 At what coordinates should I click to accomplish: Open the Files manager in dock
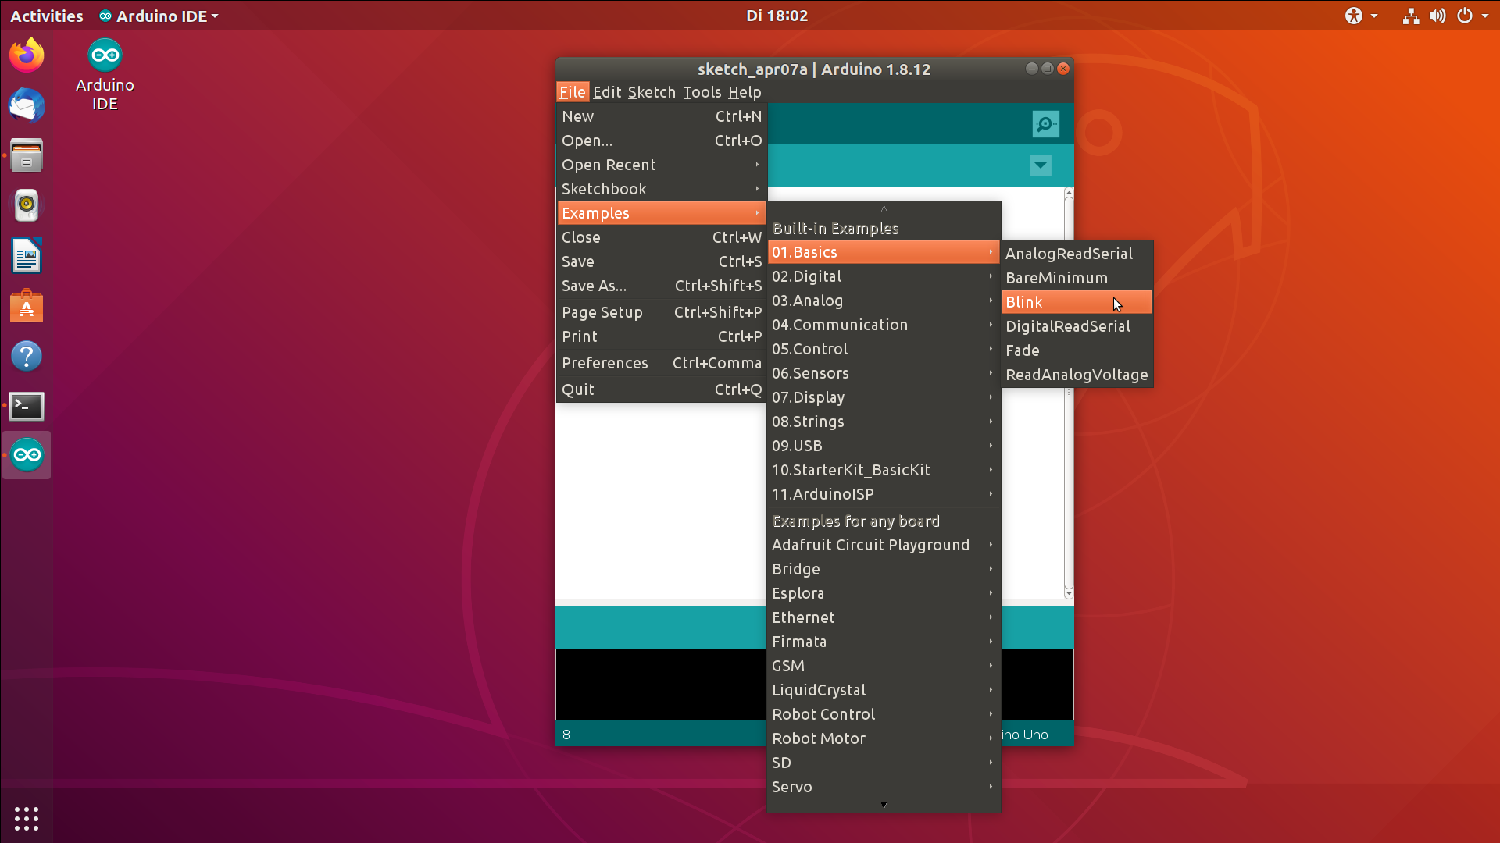[27, 155]
